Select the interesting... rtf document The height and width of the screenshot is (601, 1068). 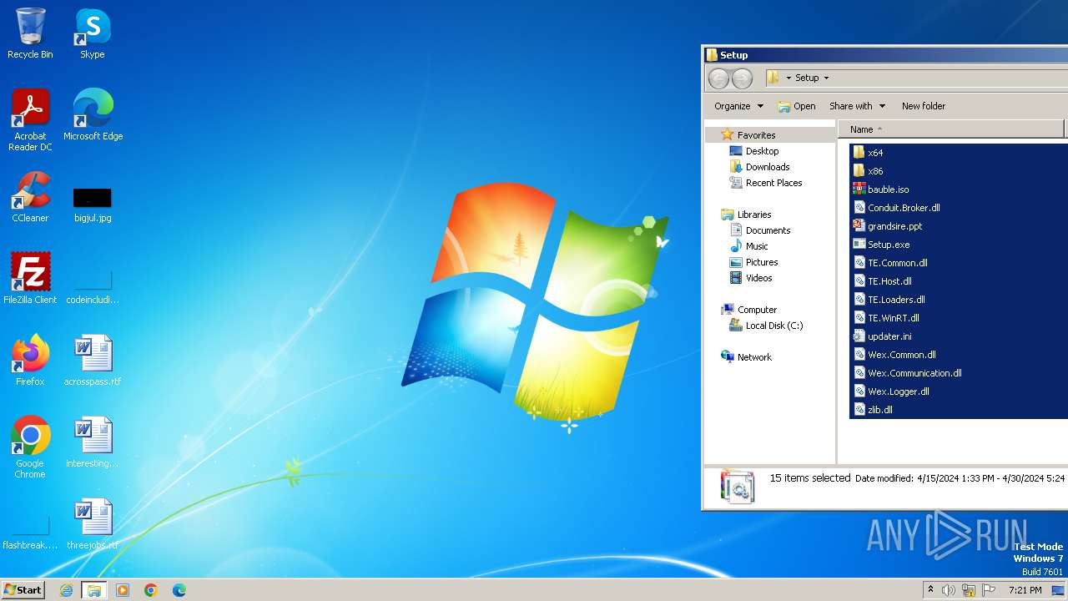93,442
